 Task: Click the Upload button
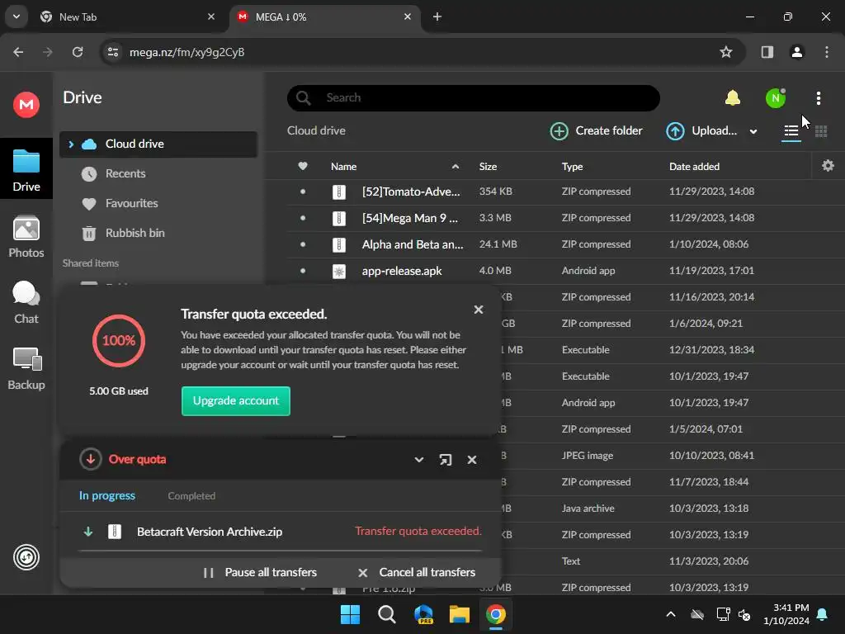tap(701, 131)
